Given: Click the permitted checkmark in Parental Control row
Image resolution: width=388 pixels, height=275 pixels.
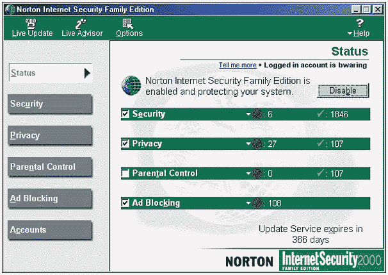Looking at the screenshot, I should click(x=320, y=173).
